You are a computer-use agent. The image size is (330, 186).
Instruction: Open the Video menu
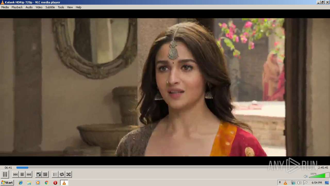pyautogui.click(x=39, y=7)
